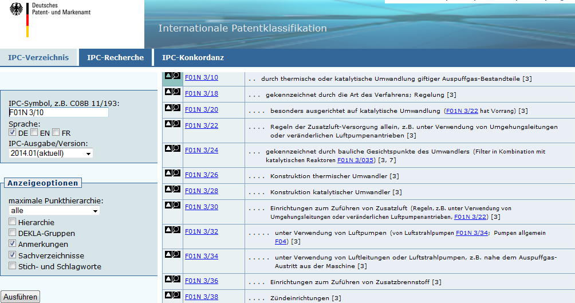
Task: Click the magnifier icon beside F01N 3/36
Action: (x=176, y=279)
